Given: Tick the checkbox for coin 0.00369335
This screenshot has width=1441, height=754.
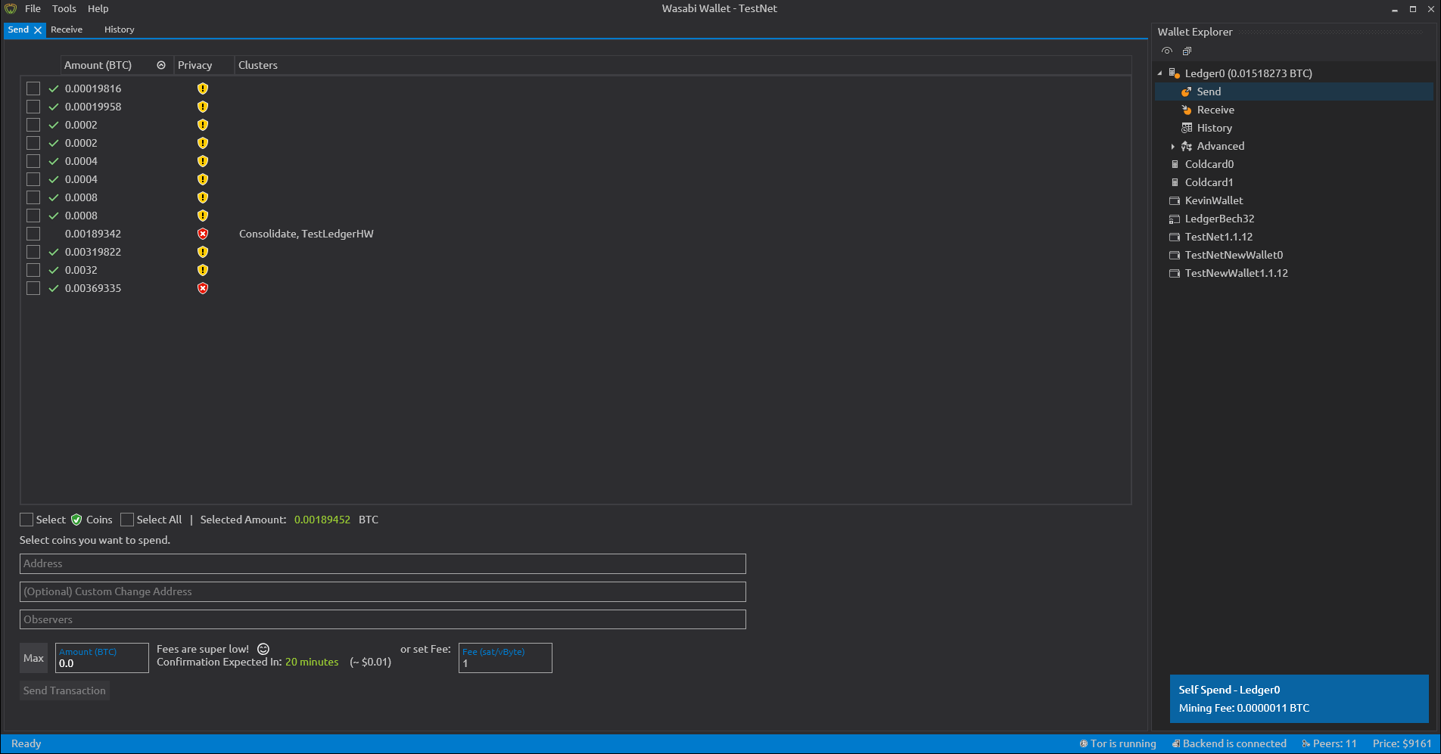Looking at the screenshot, I should click(x=33, y=288).
